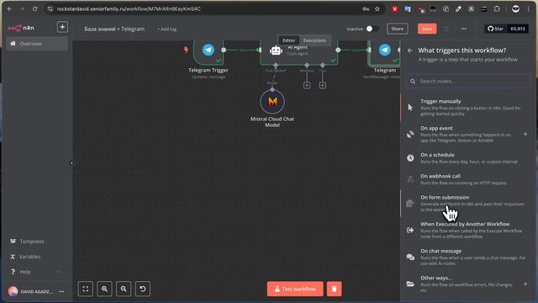This screenshot has width=538, height=303.
Task: Open Overview in the sidebar
Action: pyautogui.click(x=37, y=44)
